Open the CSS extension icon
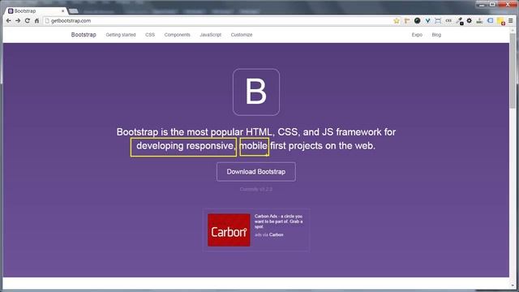This screenshot has height=292, width=519. [x=448, y=20]
